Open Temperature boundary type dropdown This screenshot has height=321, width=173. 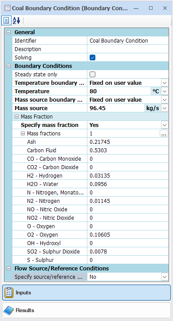click(165, 83)
